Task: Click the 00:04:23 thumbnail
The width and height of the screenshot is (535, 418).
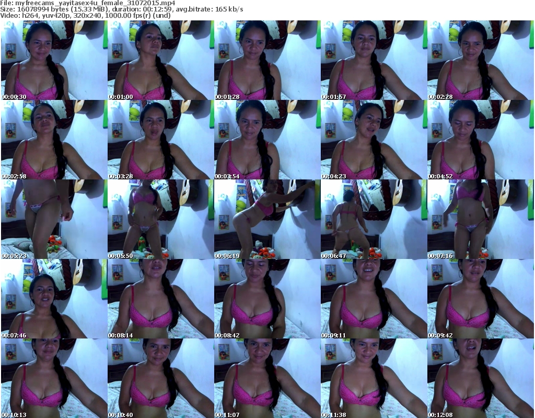Action: point(374,140)
